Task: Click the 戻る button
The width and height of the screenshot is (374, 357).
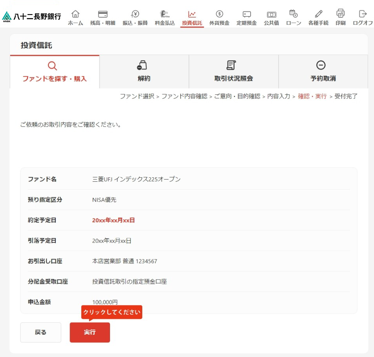Action: tap(41, 332)
